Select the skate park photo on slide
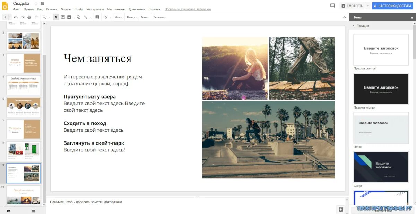 click(x=269, y=140)
